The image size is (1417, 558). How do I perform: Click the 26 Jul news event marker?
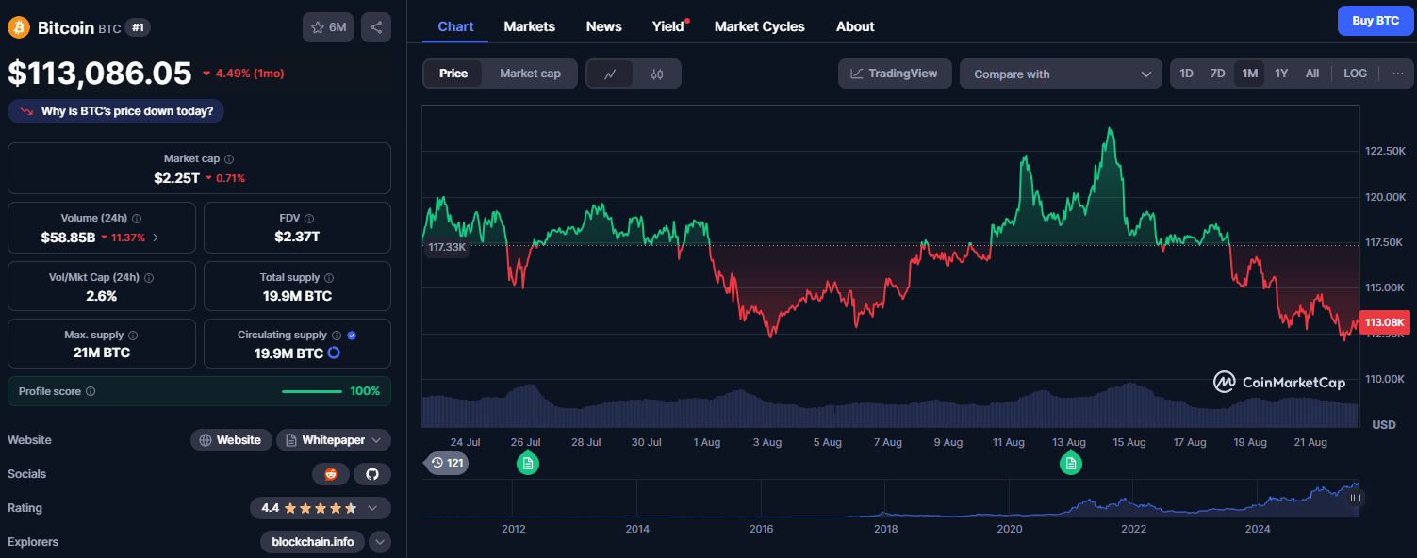click(528, 463)
